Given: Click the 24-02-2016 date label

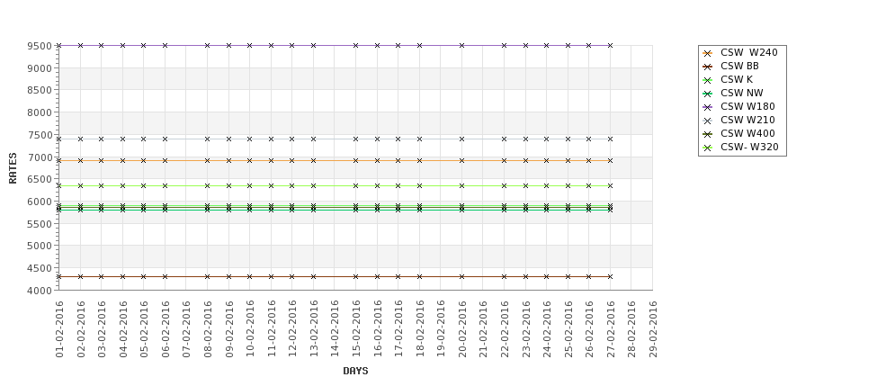Looking at the screenshot, I should point(548,329).
